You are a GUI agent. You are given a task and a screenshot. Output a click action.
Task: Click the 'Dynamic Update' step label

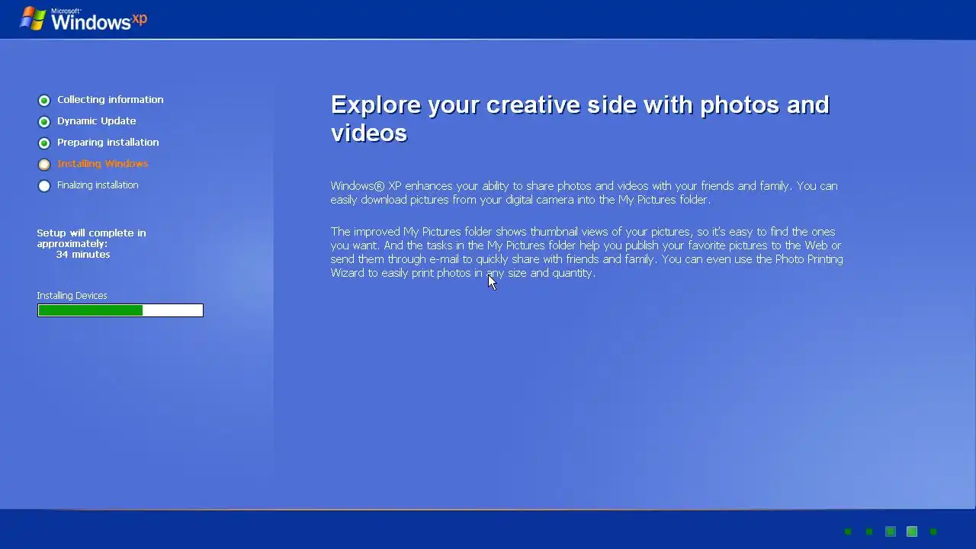pos(96,121)
